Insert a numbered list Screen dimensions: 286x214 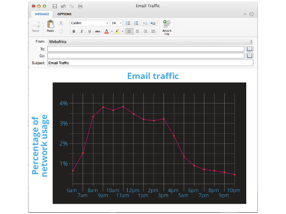click(x=136, y=23)
